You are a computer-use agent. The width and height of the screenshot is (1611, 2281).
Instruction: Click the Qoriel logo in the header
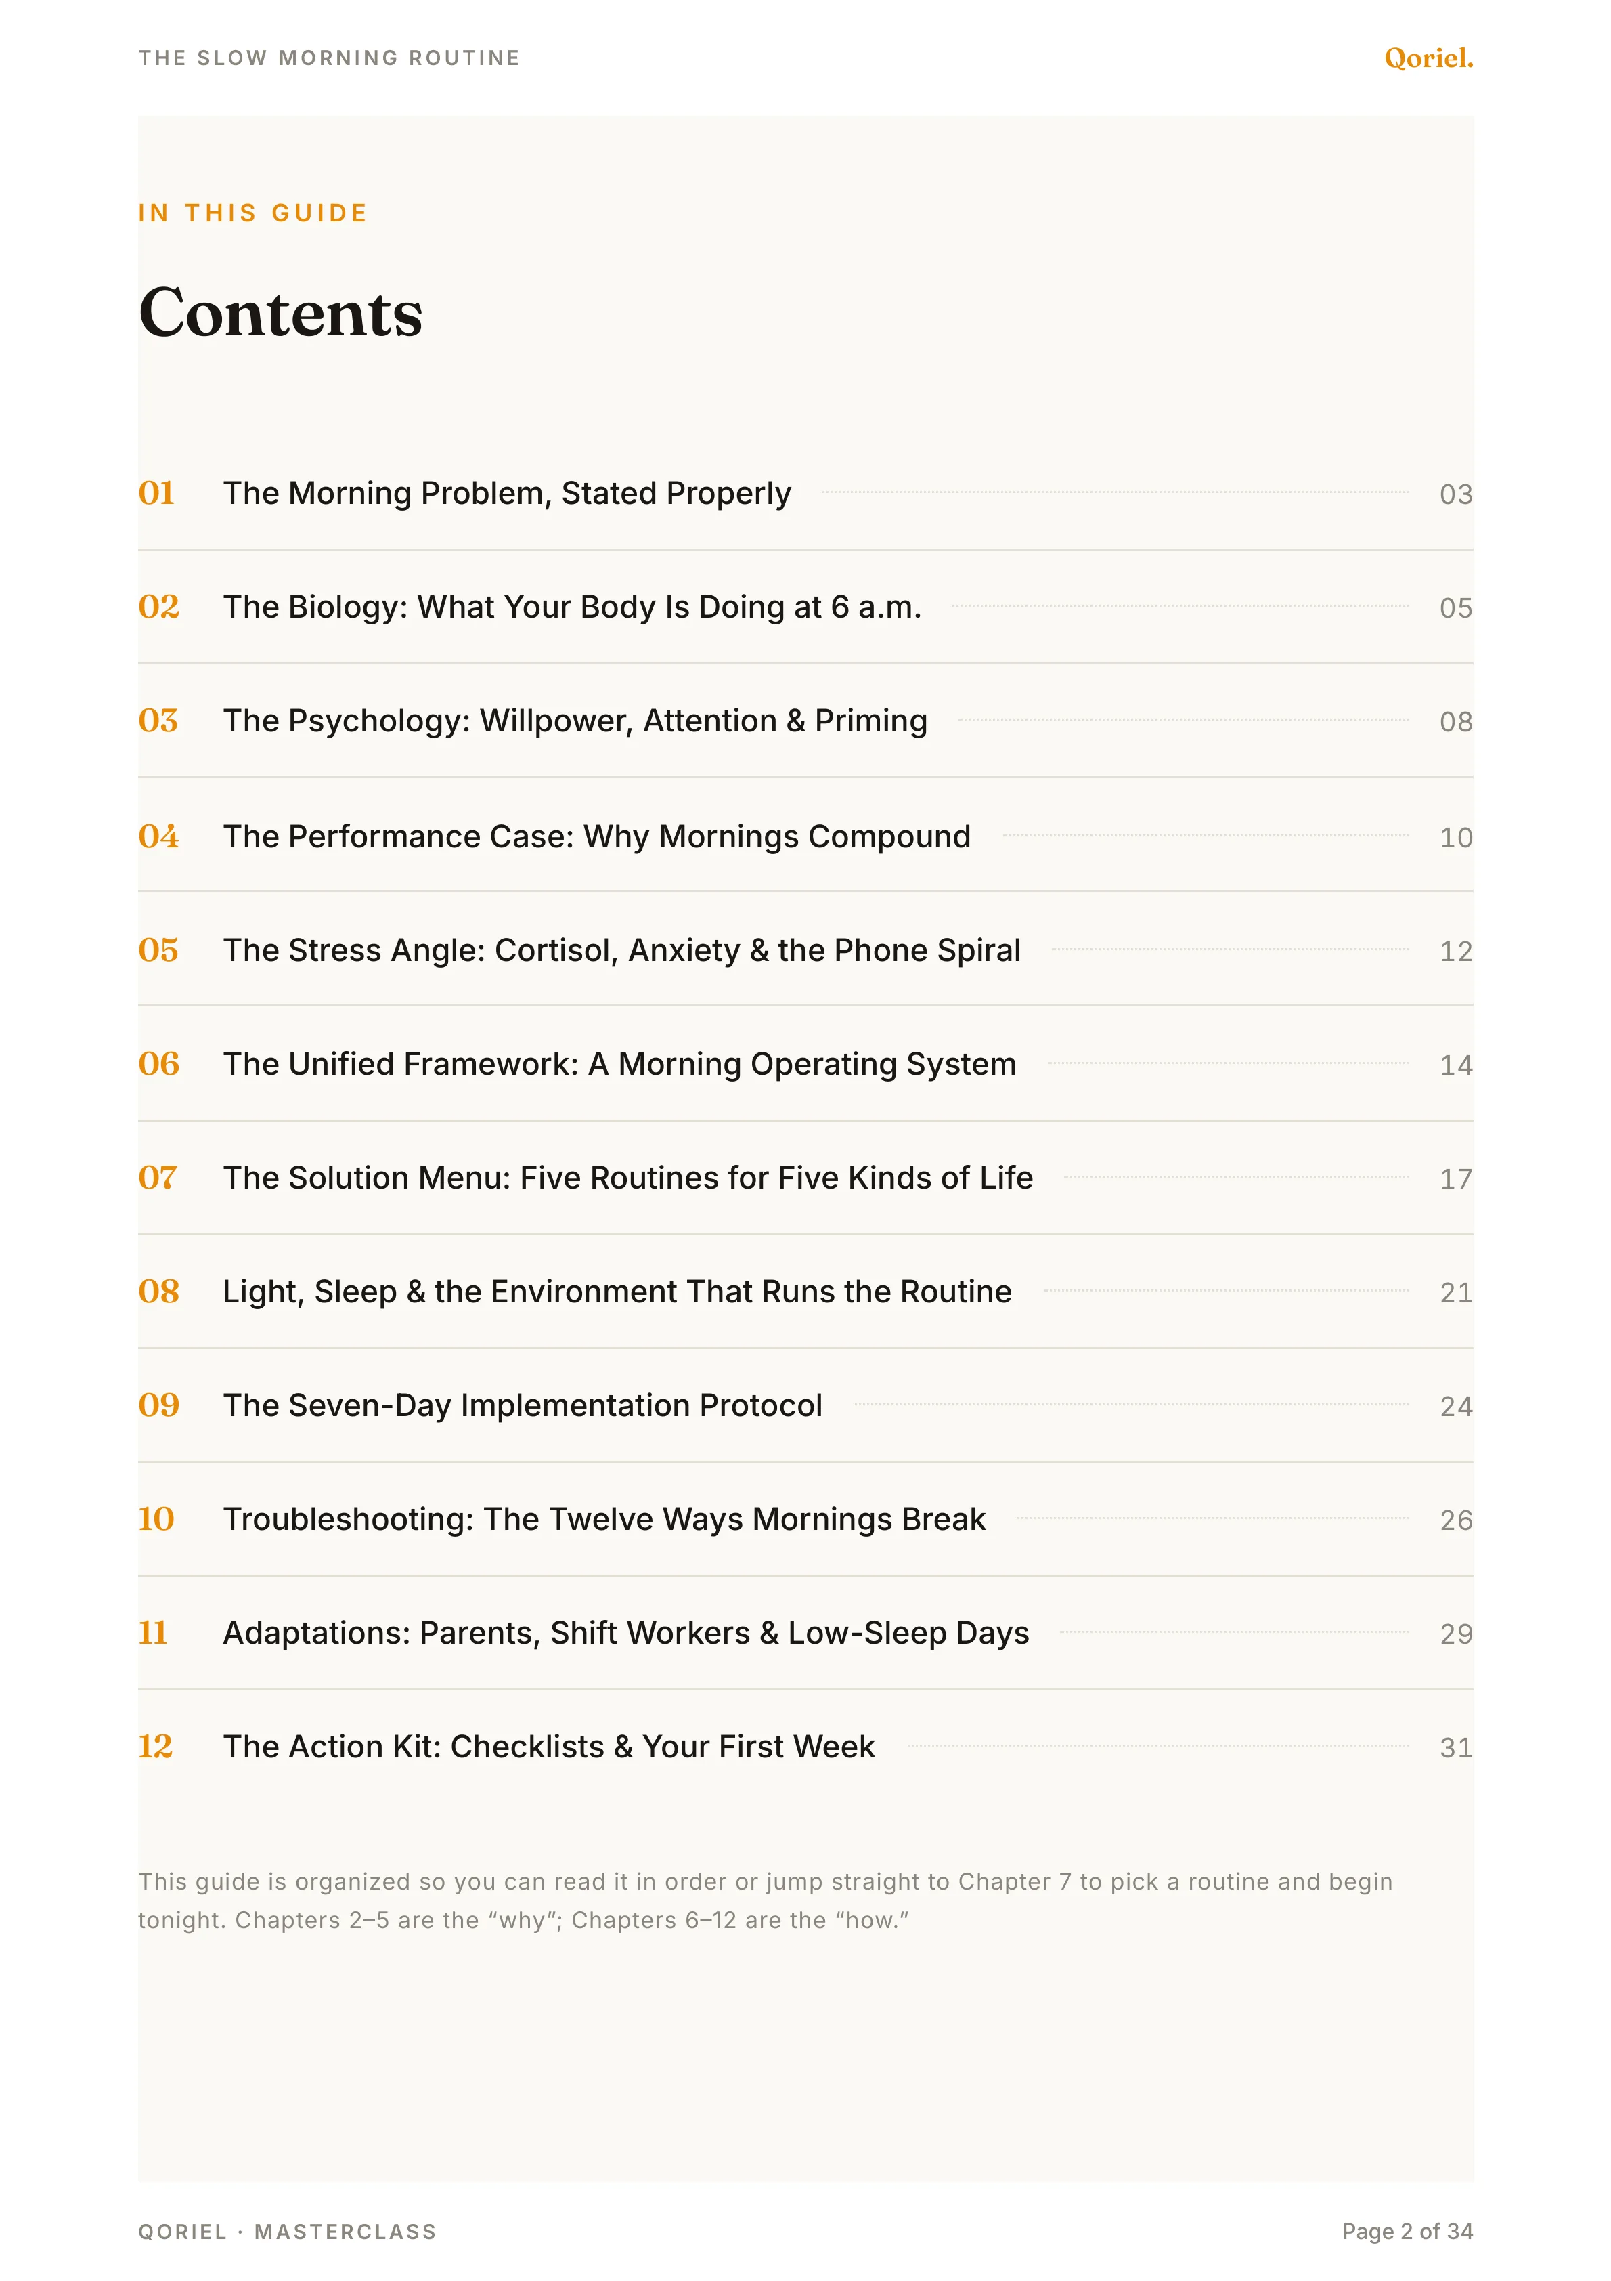tap(1428, 58)
